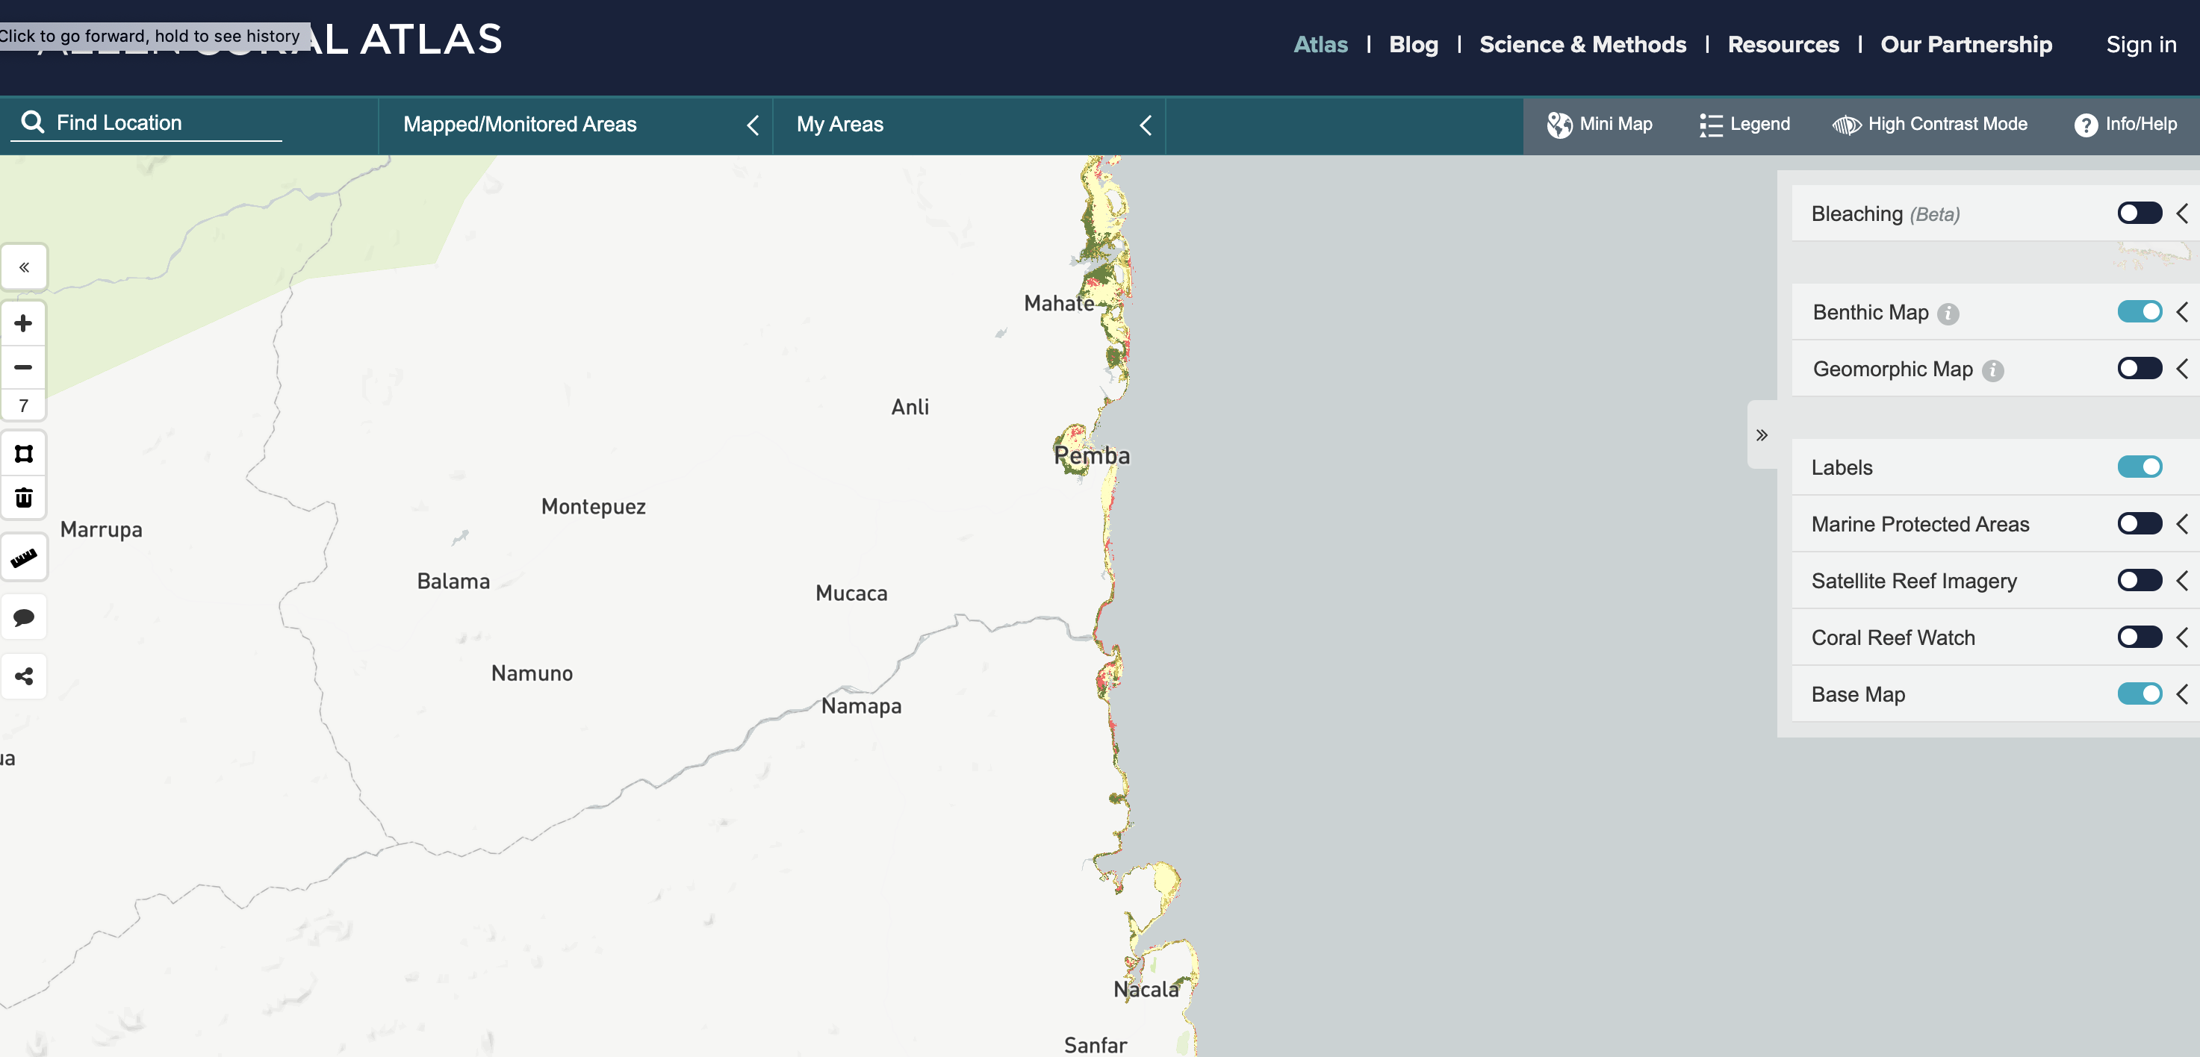Enable Satellite Reef Imagery toggle
Viewport: 2200px width, 1057px height.
[2139, 581]
